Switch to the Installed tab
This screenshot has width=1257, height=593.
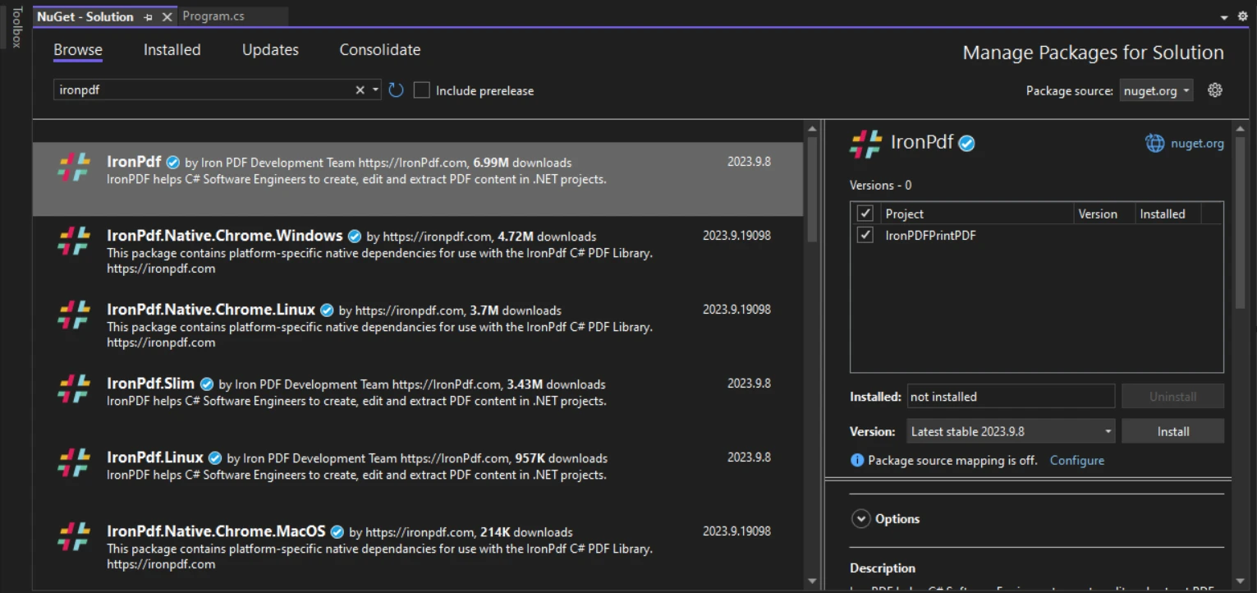(172, 50)
